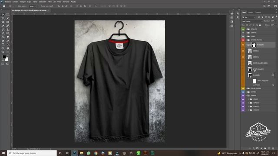
Task: Select the Clone Stamp tool
Action: 8,29
